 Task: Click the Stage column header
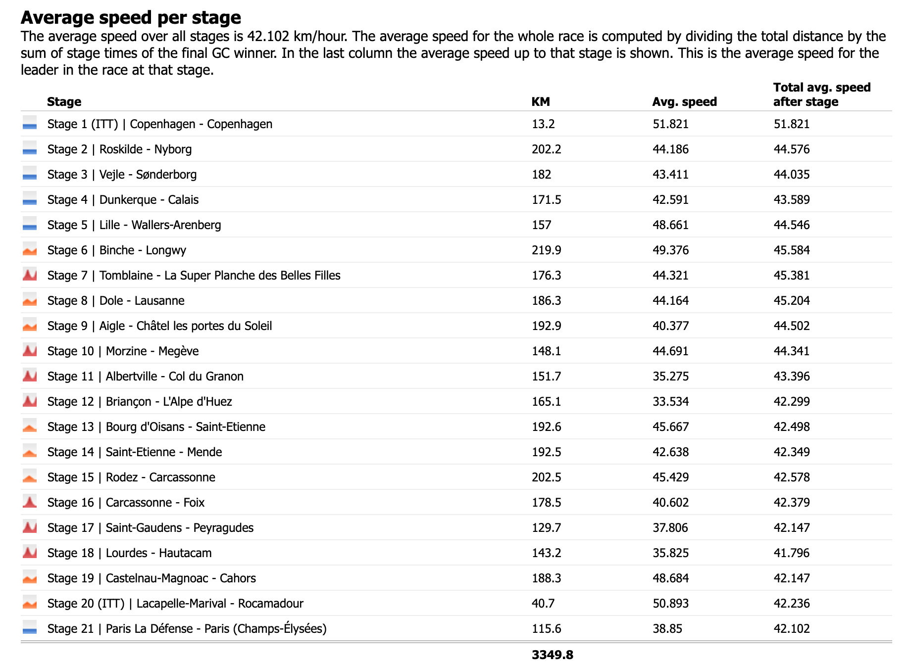tap(64, 102)
